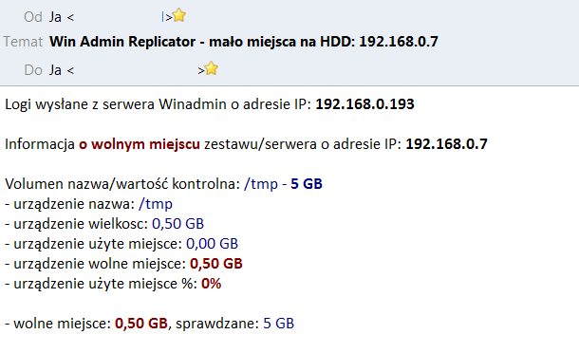This screenshot has width=579, height=353.
Task: Click the red 0,50 GB after urządzenie wolne miejsce
Action: coord(216,264)
